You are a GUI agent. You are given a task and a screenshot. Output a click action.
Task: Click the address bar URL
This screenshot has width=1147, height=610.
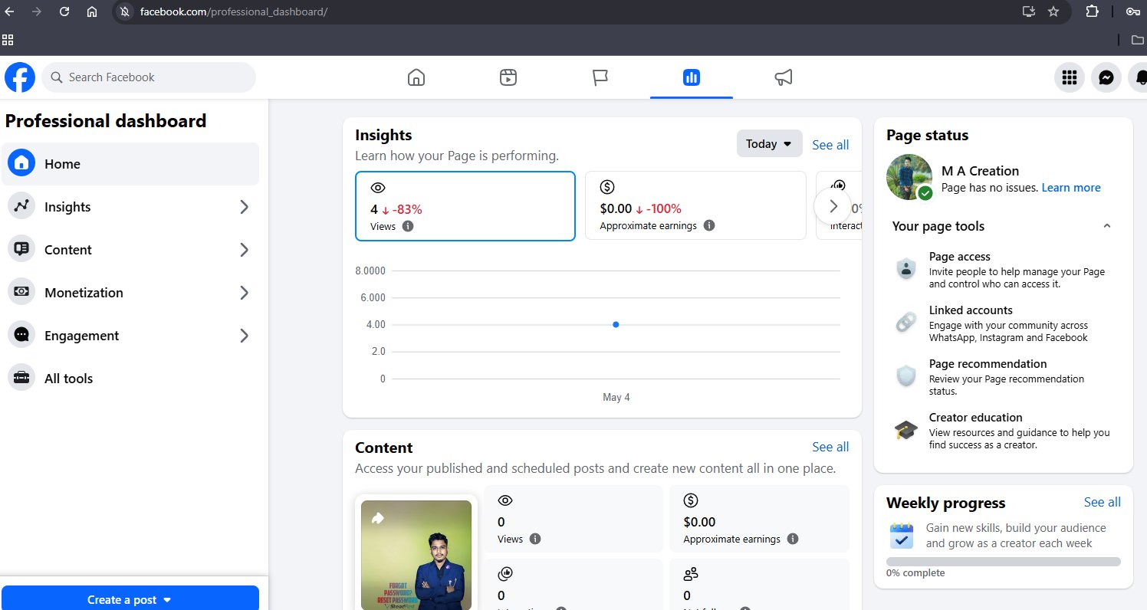[x=234, y=11]
